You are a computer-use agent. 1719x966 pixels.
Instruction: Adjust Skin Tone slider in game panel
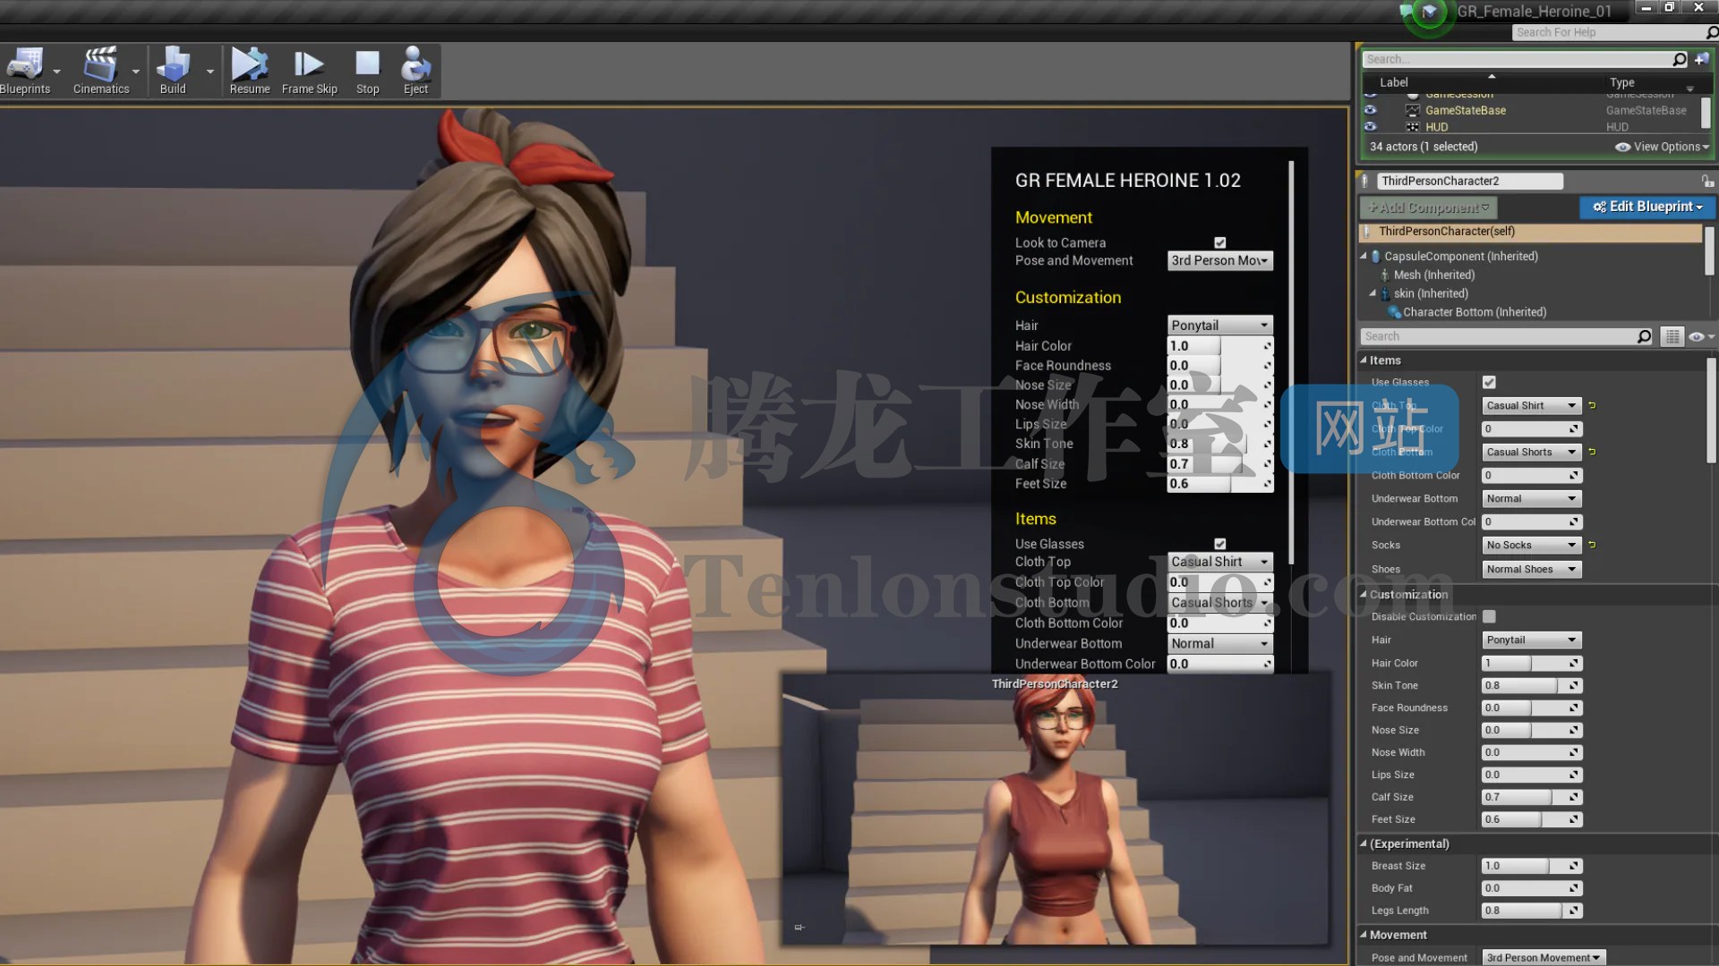[x=1219, y=444]
